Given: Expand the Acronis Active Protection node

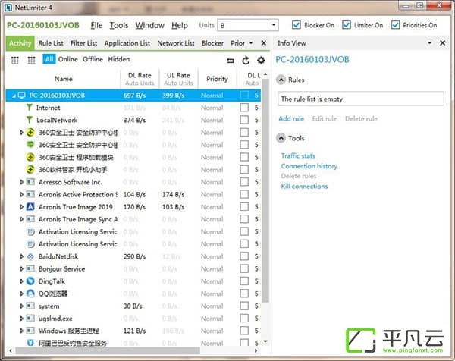Looking at the screenshot, I should (x=21, y=194).
